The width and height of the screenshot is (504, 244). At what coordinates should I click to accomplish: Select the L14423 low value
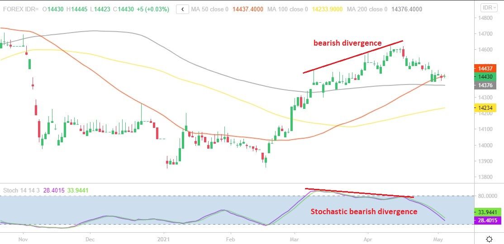pos(101,9)
